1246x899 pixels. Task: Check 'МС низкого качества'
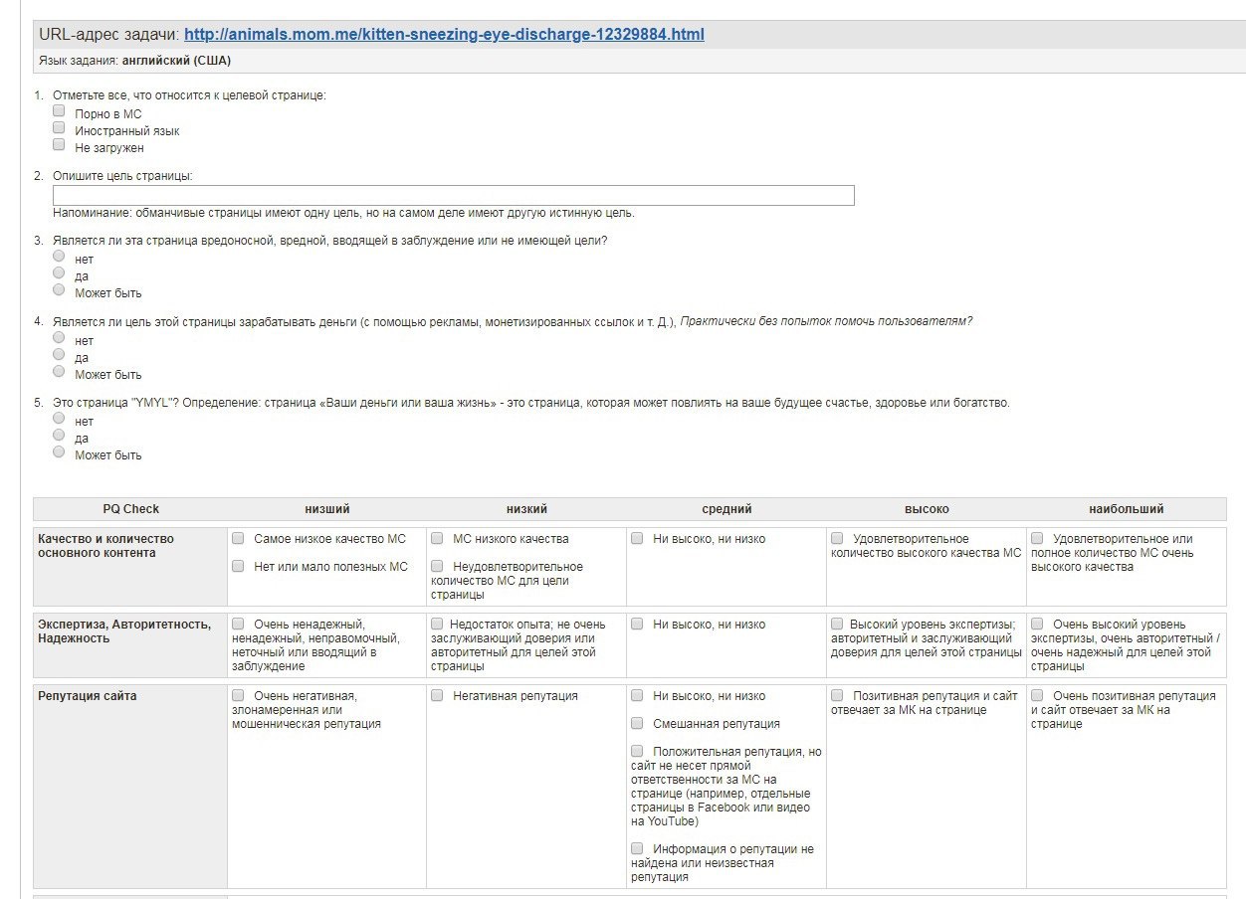437,538
